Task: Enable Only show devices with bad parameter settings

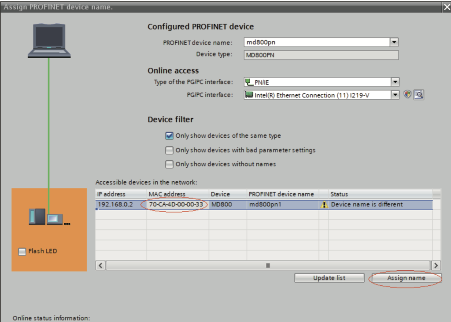Action: 170,150
